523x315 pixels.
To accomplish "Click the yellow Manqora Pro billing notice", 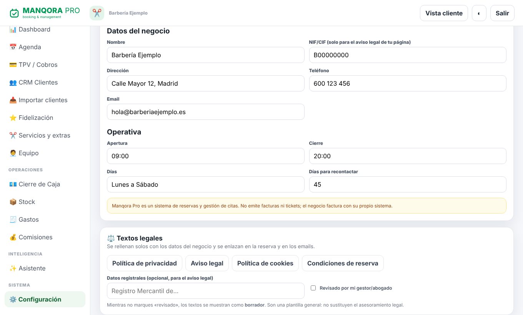I will coord(306,206).
